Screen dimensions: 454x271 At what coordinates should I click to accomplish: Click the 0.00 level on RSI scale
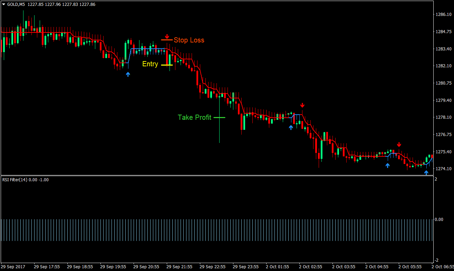coord(439,219)
